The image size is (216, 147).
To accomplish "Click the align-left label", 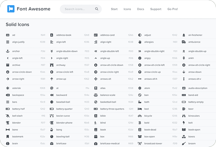I will (61, 42).
